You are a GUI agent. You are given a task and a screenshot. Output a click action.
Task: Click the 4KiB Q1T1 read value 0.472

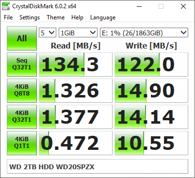point(76,143)
